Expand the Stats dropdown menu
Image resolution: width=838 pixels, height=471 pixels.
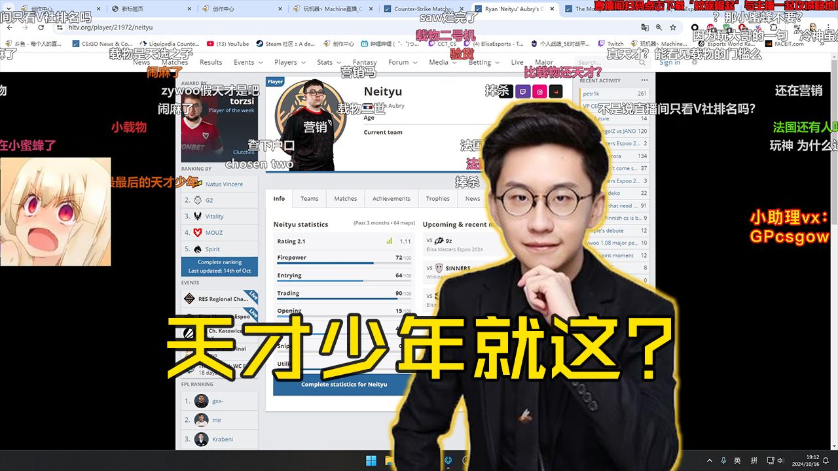[x=329, y=62]
